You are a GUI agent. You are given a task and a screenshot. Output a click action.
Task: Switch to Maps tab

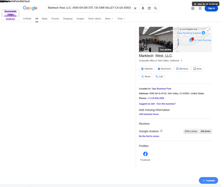click(x=44, y=19)
